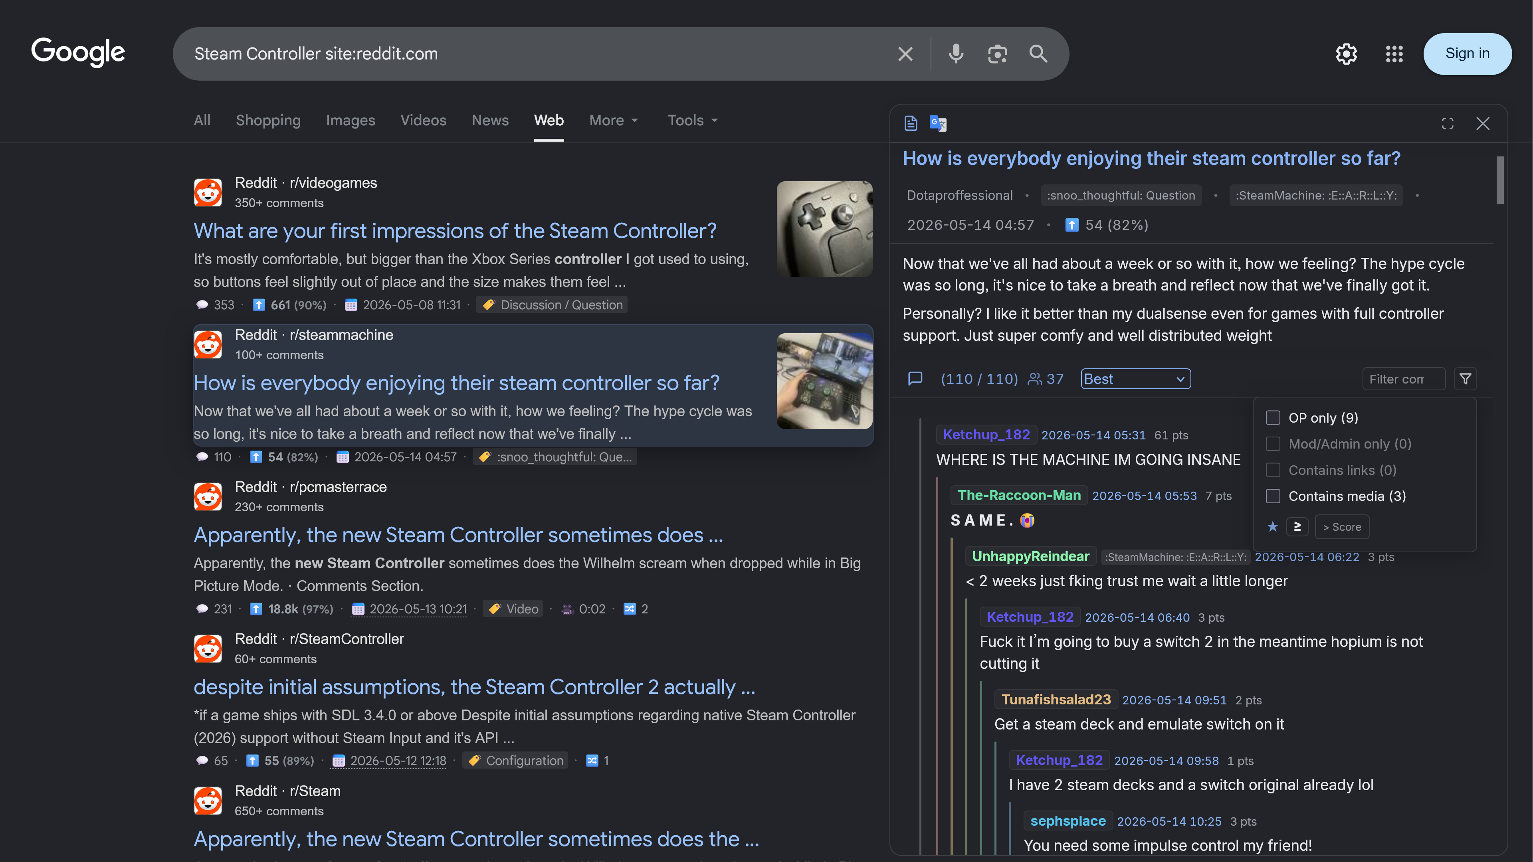Click tag icon on Configuration flair
The width and height of the screenshot is (1533, 862).
pyautogui.click(x=474, y=761)
